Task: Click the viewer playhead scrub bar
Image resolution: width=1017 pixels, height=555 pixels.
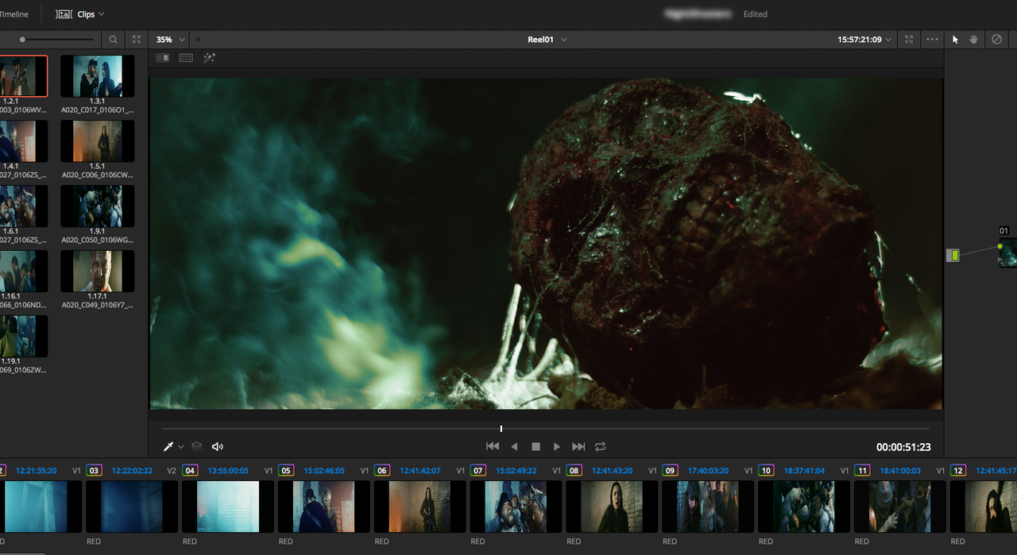Action: (546, 429)
